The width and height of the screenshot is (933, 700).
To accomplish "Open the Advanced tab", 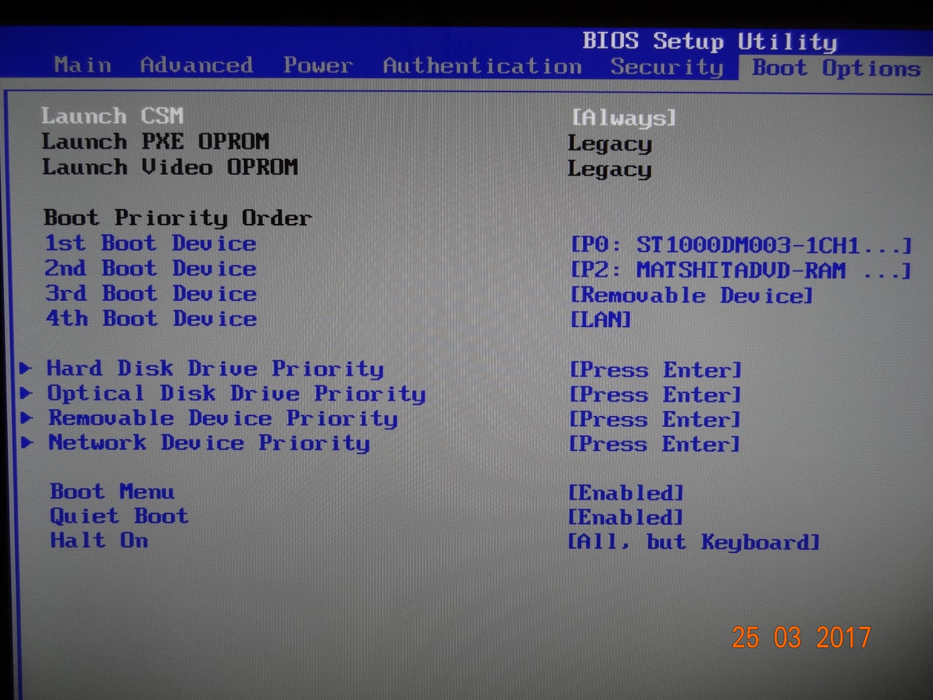I will 198,65.
